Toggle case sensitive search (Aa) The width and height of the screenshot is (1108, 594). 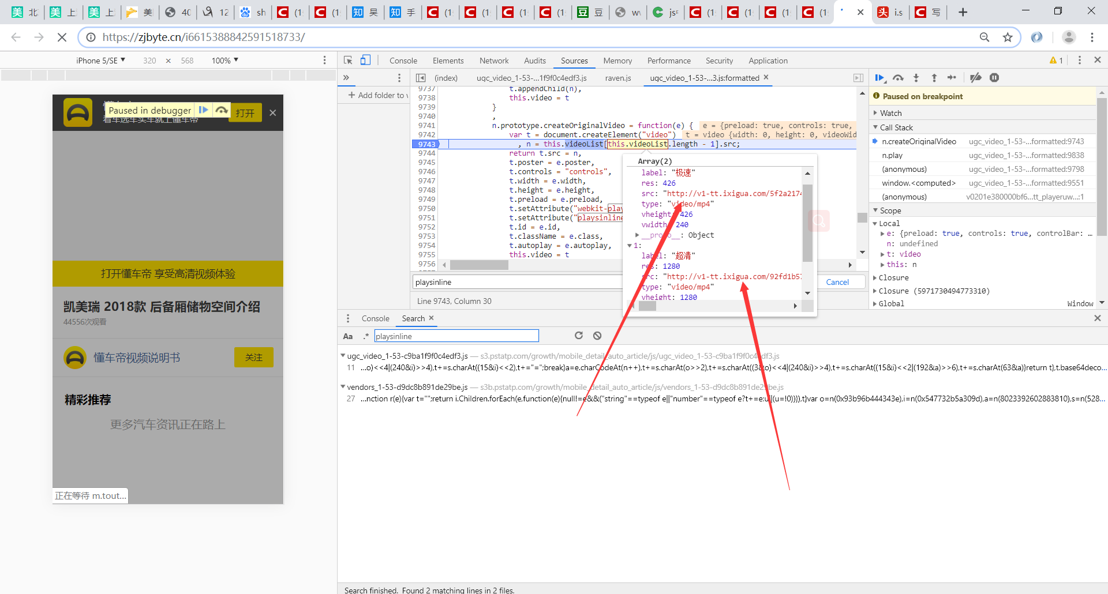pyautogui.click(x=348, y=336)
